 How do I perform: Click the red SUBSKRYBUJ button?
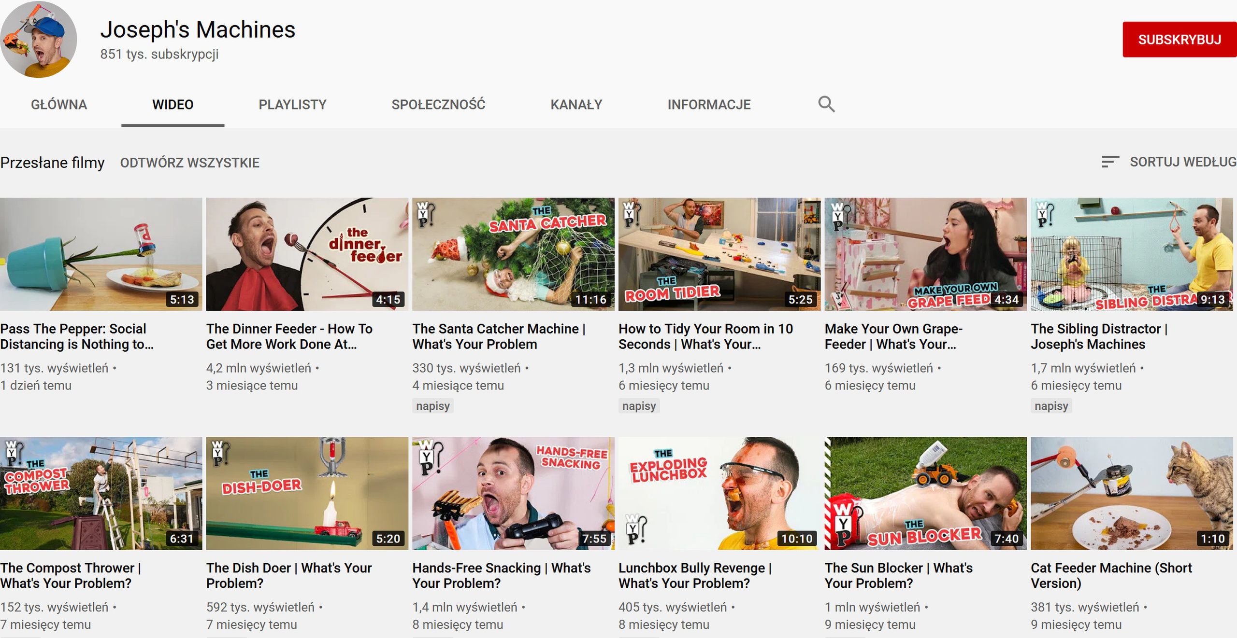tap(1179, 40)
